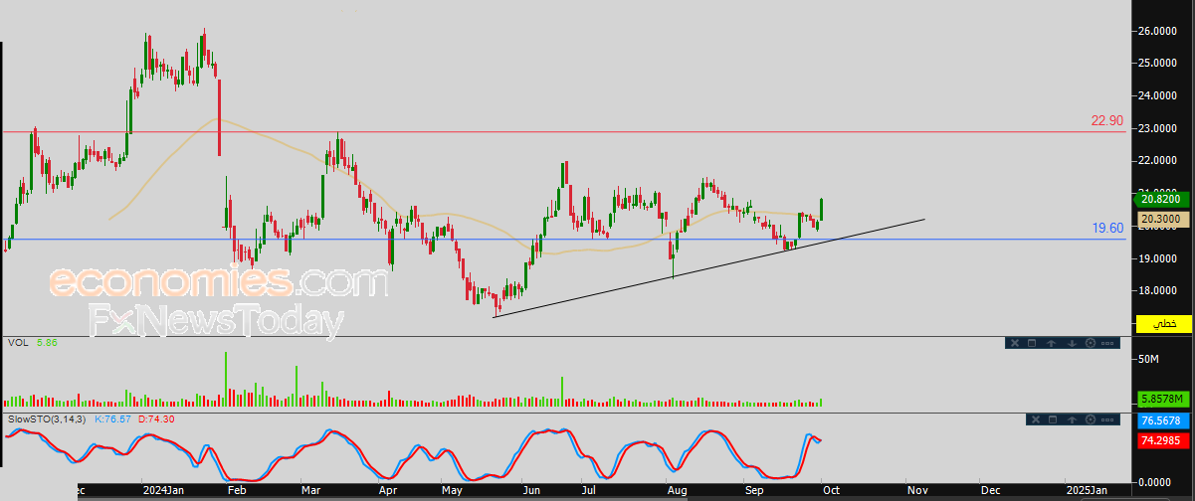Move the SlowSTO pane up
Viewport: 1195px width, 501px height.
point(1072,419)
